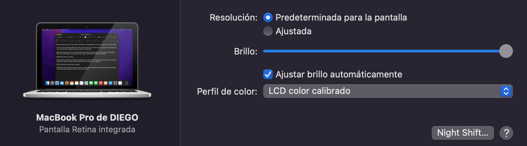Click the blue chevrons on the color profile menu
The image size is (527, 146).
tap(506, 91)
